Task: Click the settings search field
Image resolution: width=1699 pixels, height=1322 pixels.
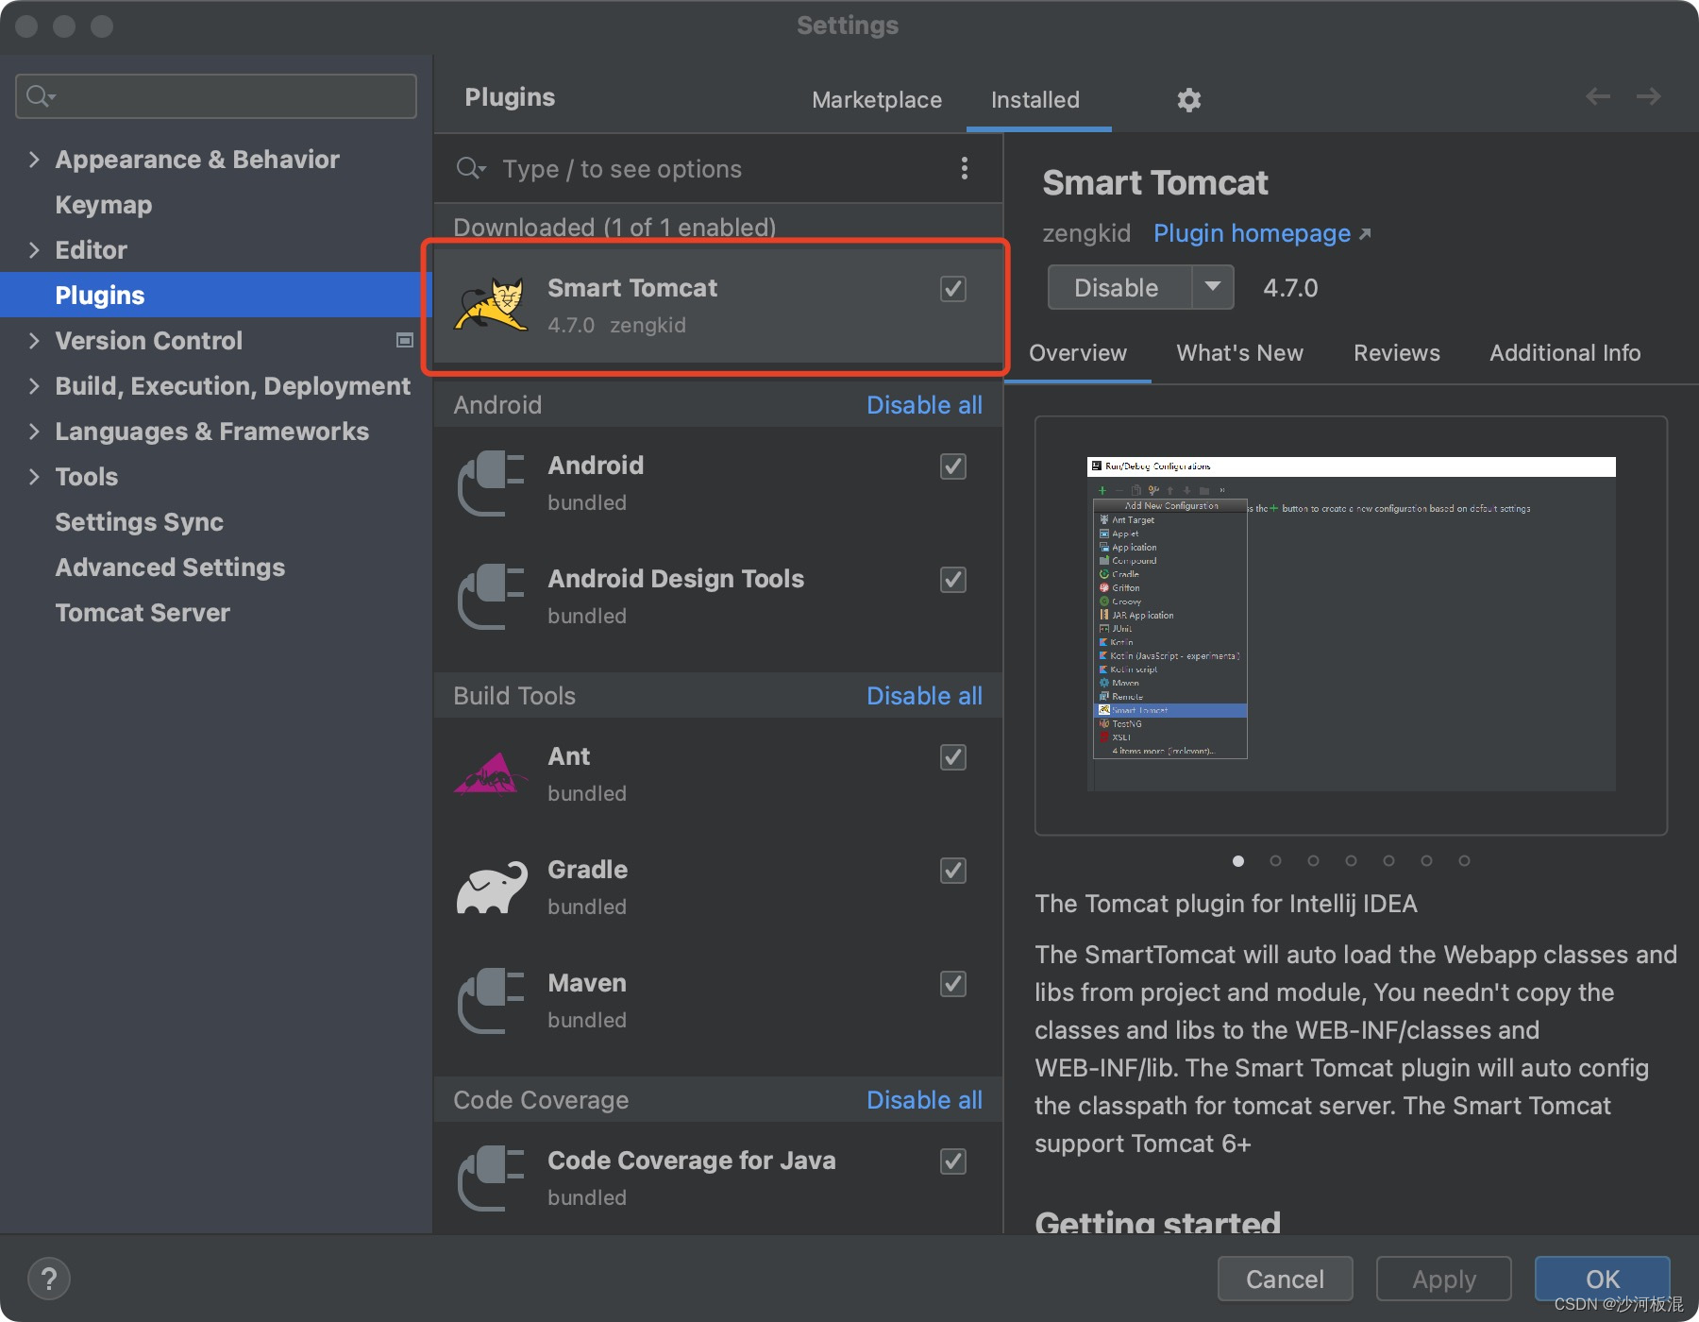Action: (x=216, y=96)
